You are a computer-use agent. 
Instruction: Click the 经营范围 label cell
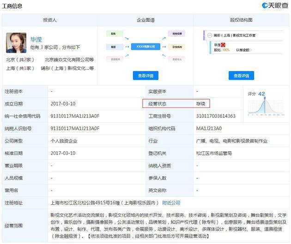click(x=25, y=226)
